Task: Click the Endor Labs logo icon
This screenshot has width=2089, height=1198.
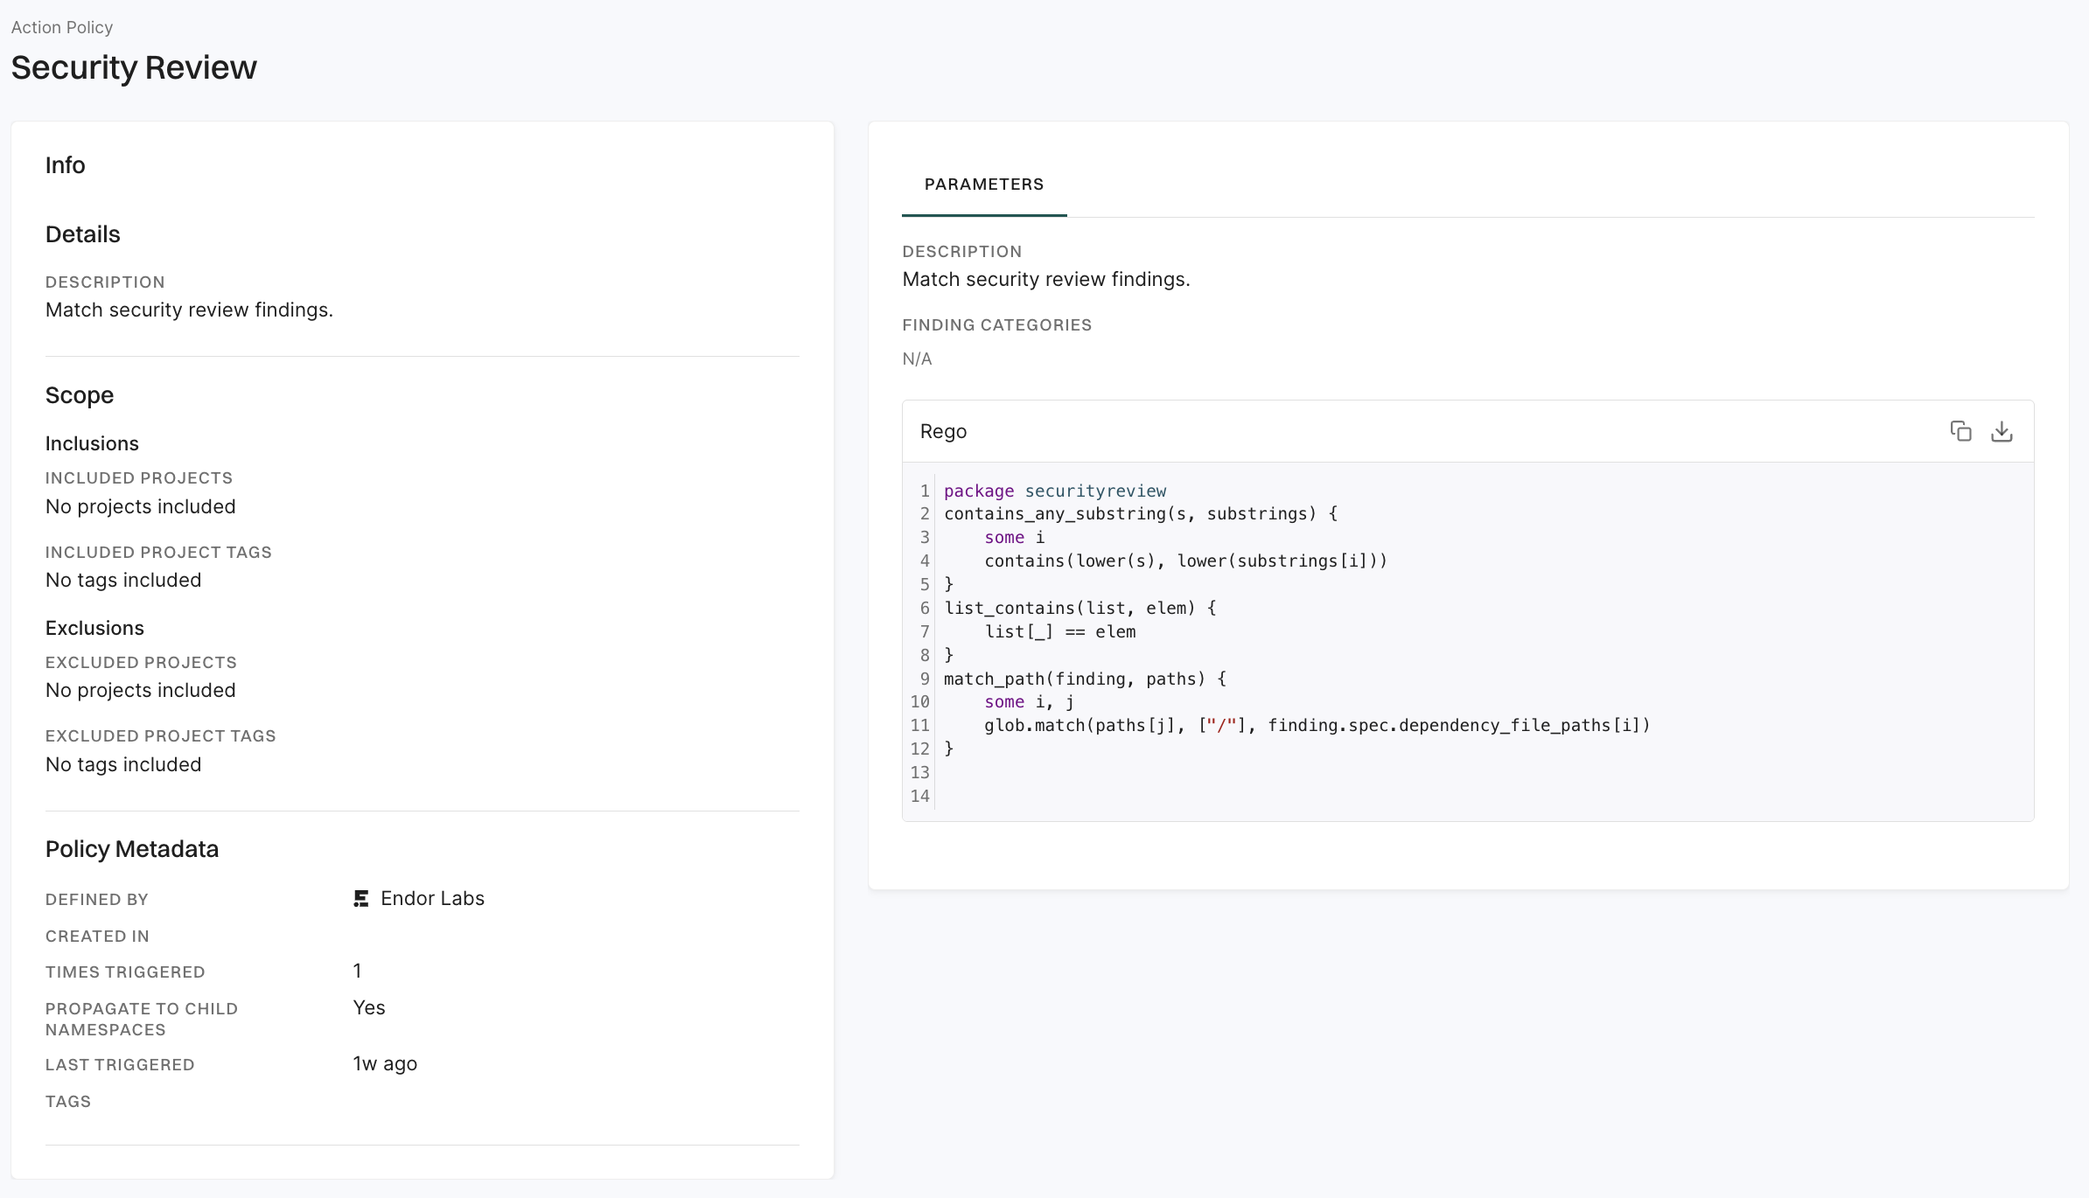Action: (360, 898)
